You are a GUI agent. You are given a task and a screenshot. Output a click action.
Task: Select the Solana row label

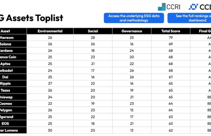pos(13,44)
